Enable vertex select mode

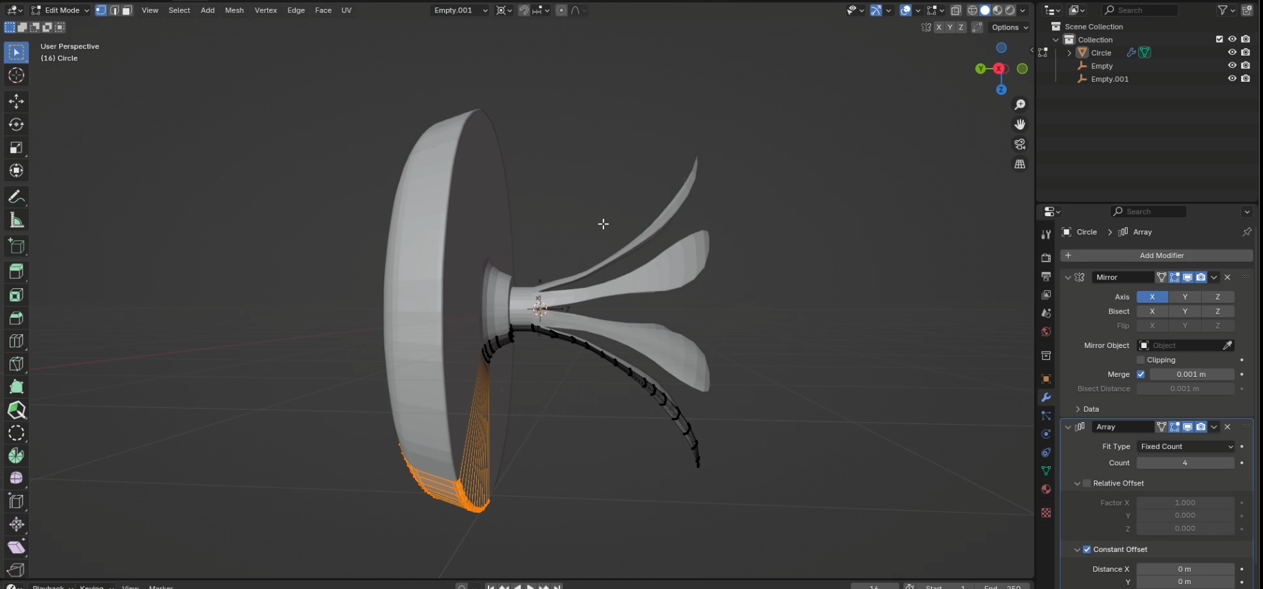pyautogui.click(x=101, y=10)
